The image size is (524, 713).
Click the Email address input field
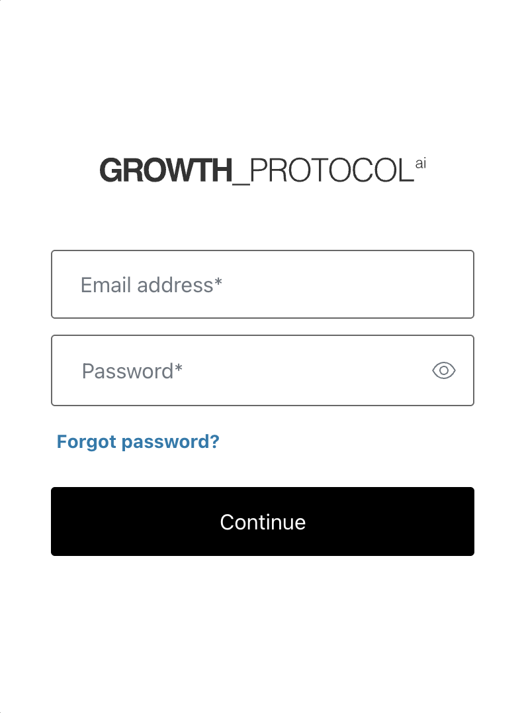tap(262, 284)
